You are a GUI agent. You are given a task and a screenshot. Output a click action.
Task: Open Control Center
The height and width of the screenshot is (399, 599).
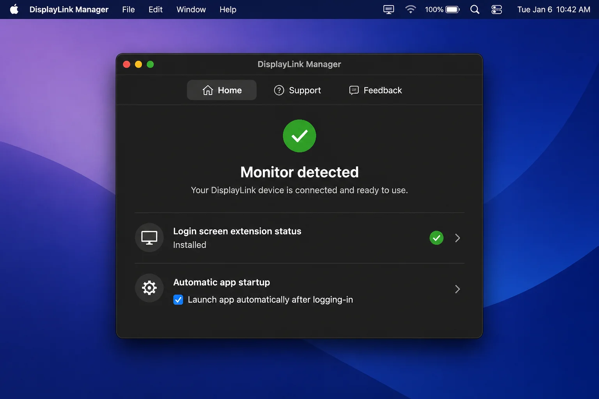click(x=496, y=9)
